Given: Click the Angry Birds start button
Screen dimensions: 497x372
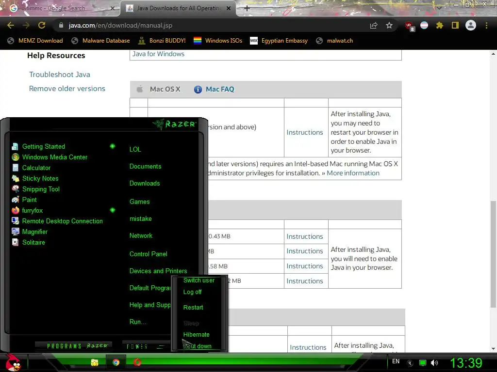Looking at the screenshot, I should click(x=13, y=362).
